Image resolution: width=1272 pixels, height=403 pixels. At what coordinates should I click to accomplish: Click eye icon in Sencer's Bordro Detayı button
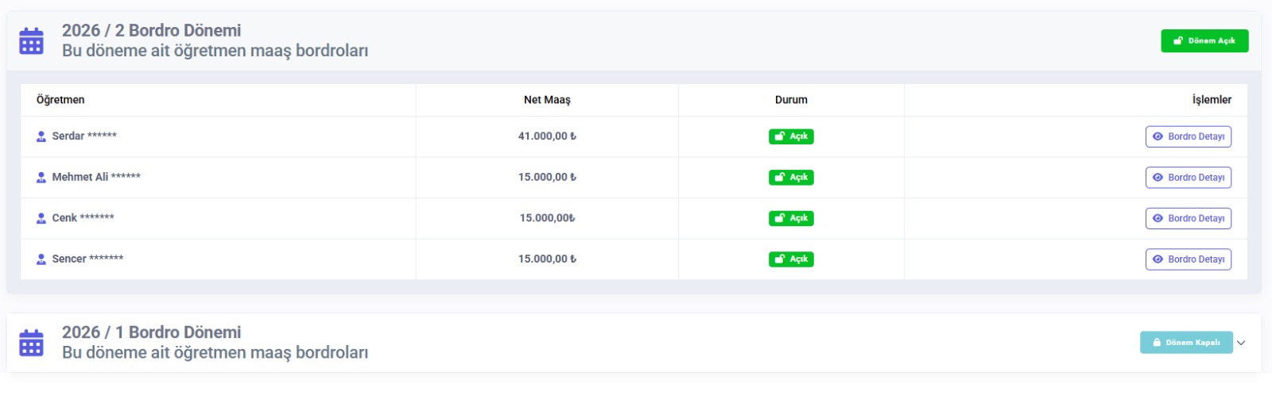click(1158, 259)
